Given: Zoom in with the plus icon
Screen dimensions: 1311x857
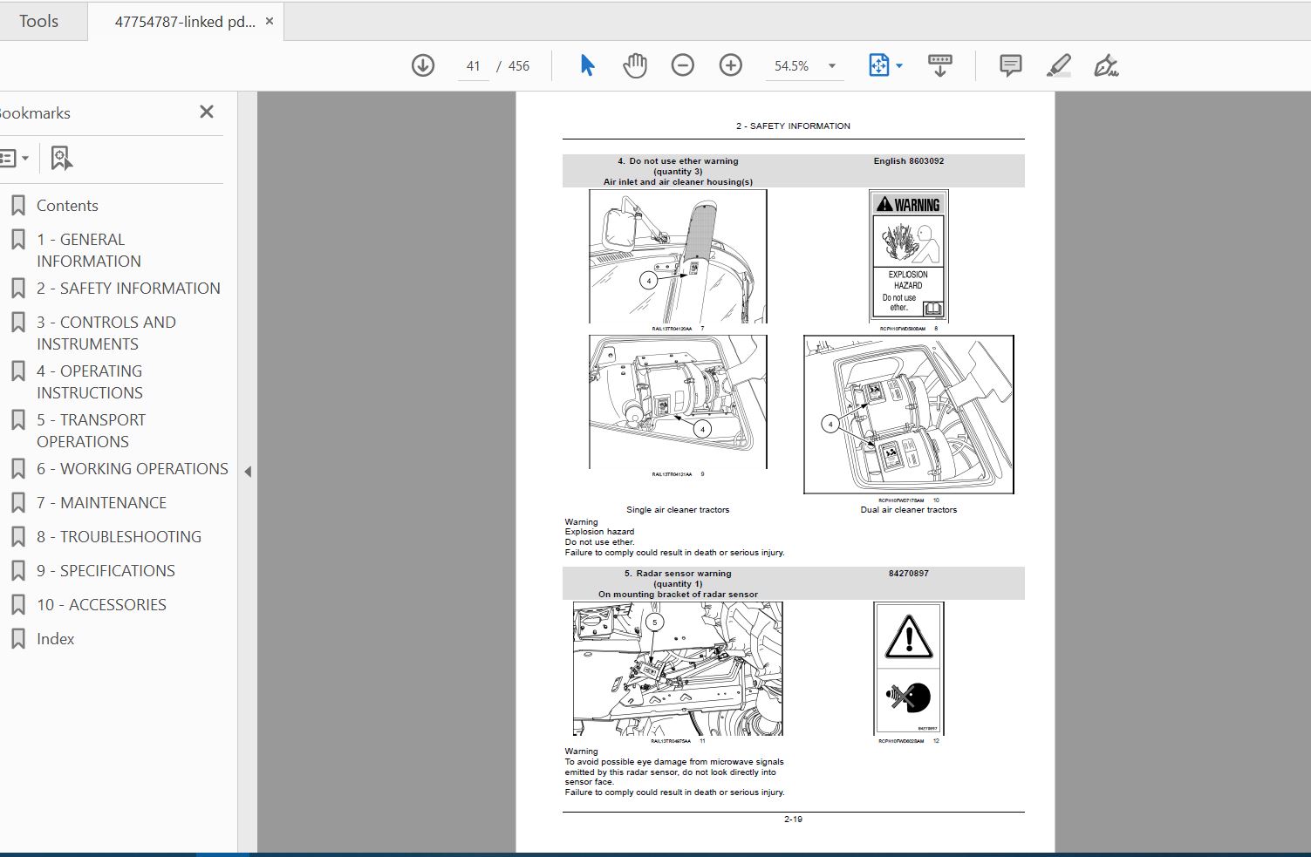Looking at the screenshot, I should [731, 65].
